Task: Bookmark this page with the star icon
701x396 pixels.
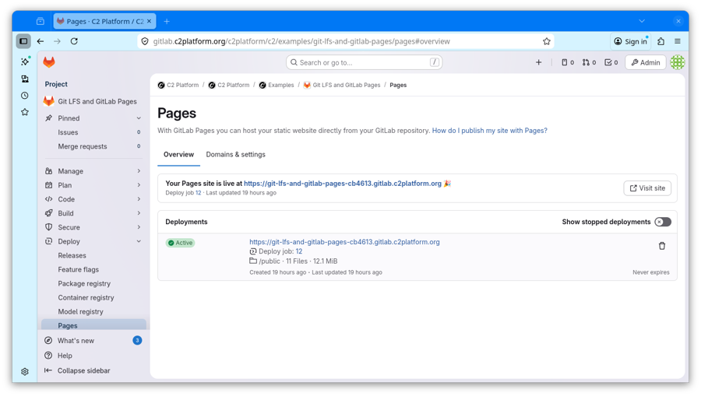Action: click(546, 41)
